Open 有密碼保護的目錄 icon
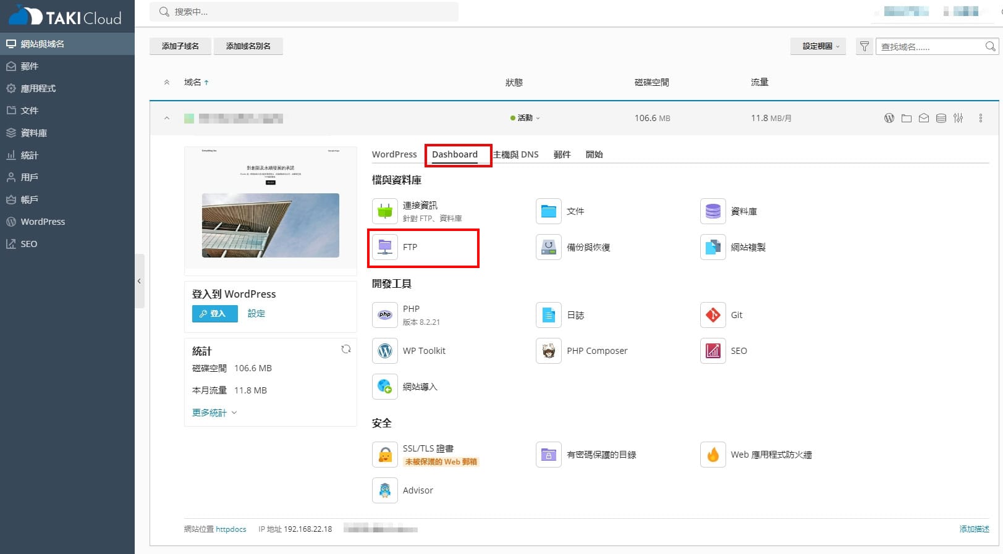 coord(549,455)
